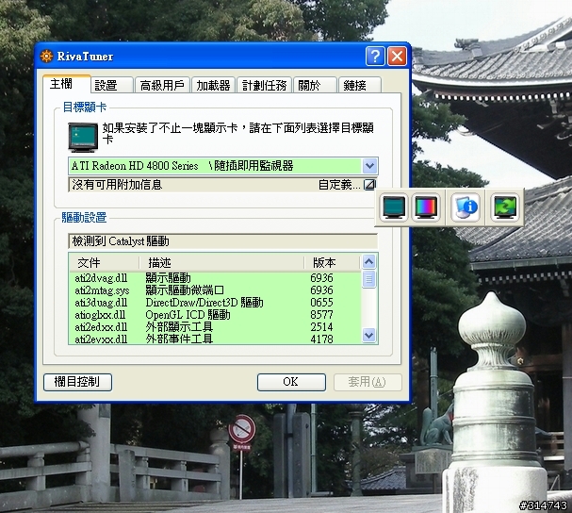Select the ati2edxx.dll row
The height and width of the screenshot is (513, 572).
pos(215,327)
